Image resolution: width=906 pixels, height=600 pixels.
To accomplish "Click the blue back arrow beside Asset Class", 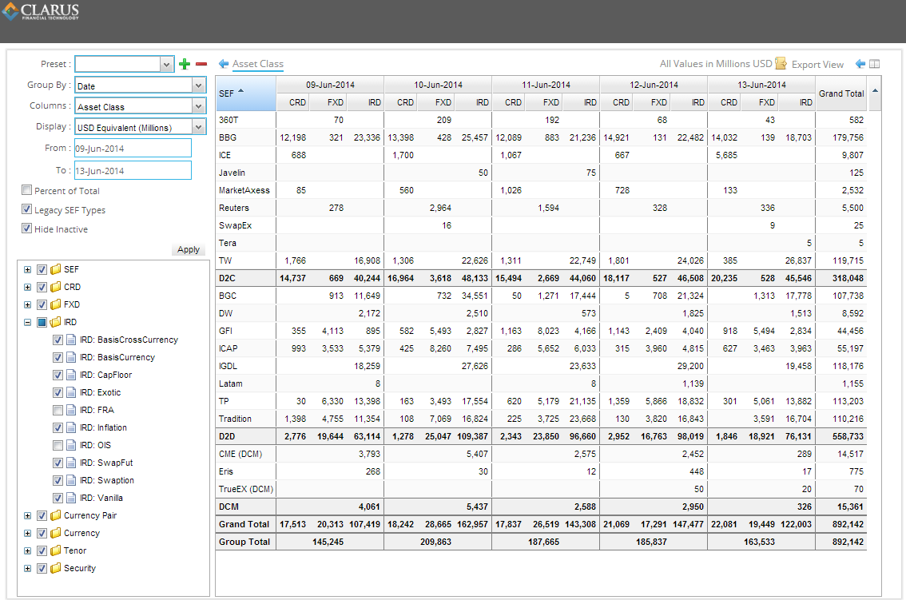I will [x=224, y=64].
